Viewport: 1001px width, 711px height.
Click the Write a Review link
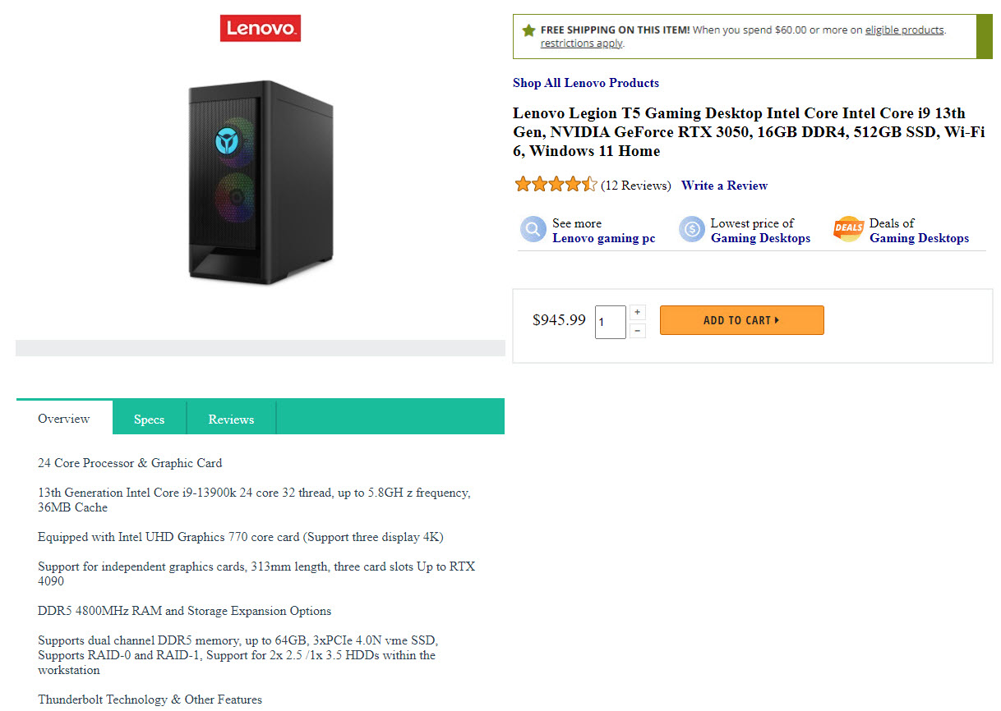[724, 186]
